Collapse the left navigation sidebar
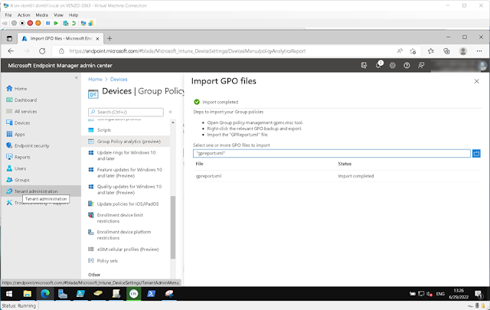This screenshot has height=310, width=490. [x=77, y=77]
